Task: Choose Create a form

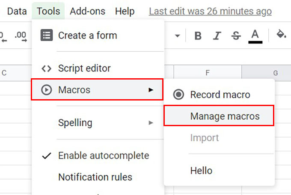Action: point(98,35)
